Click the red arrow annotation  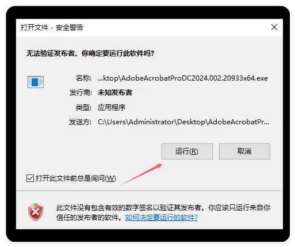[x=141, y=174]
